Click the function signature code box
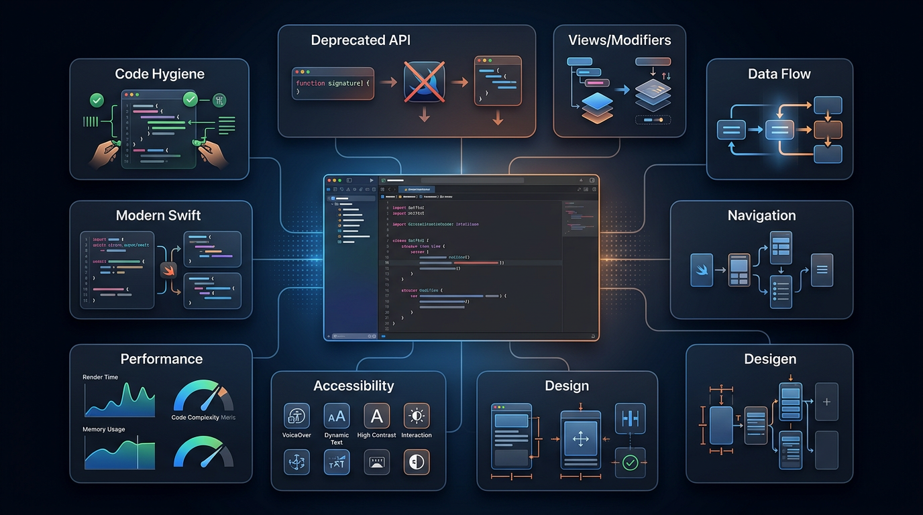The width and height of the screenshot is (923, 515). click(x=333, y=83)
